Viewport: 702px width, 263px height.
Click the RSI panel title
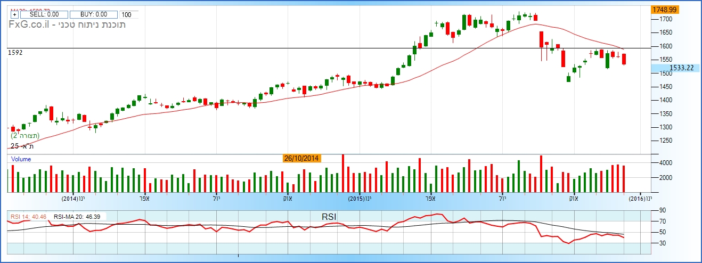pos(329,216)
